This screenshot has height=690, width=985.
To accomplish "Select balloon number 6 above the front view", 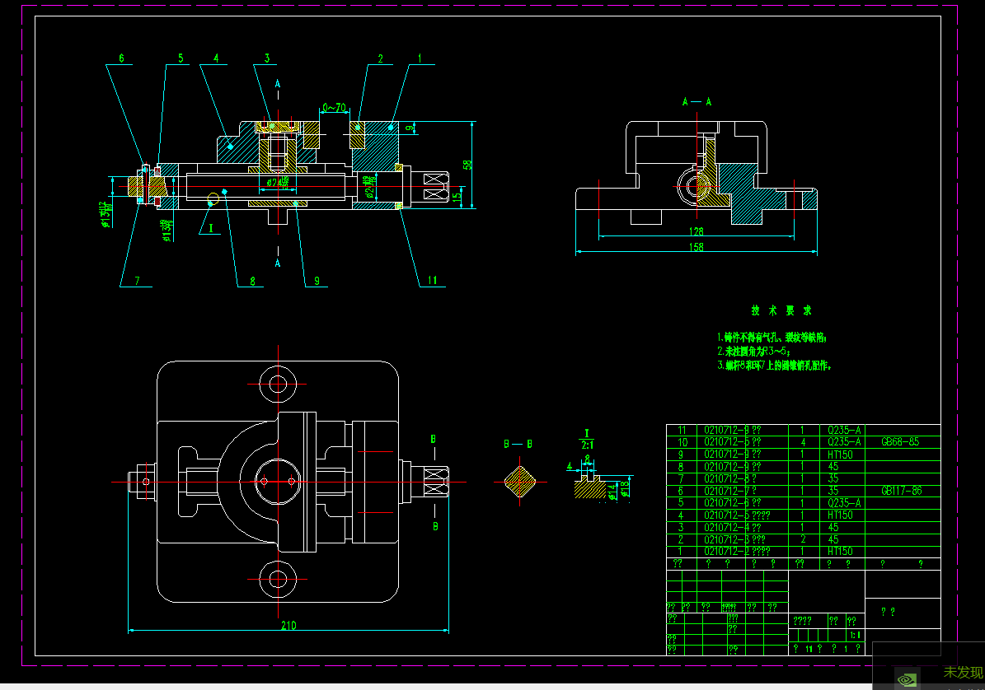I will click(122, 58).
